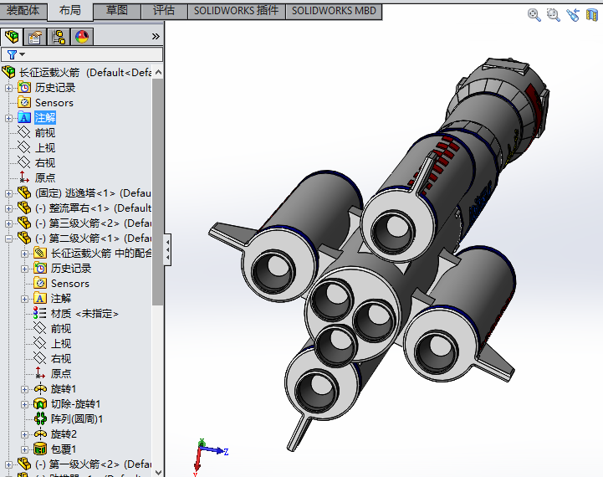The height and width of the screenshot is (477, 603).
Task: Open the ConfigurationManager tab icon
Action: click(x=59, y=37)
